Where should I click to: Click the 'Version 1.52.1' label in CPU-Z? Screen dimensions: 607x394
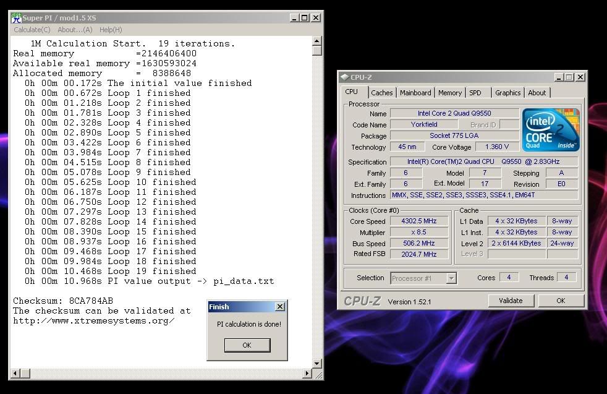click(410, 302)
